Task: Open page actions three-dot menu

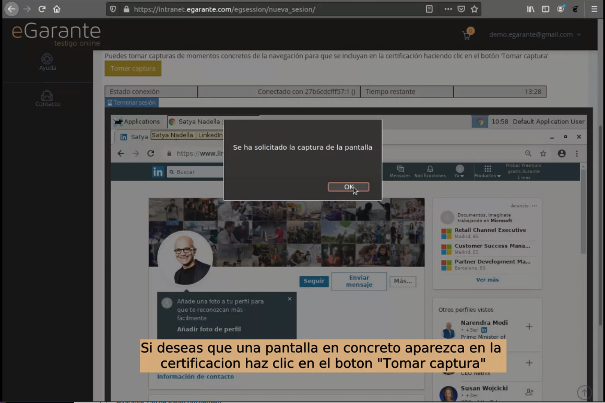Action: coord(448,9)
